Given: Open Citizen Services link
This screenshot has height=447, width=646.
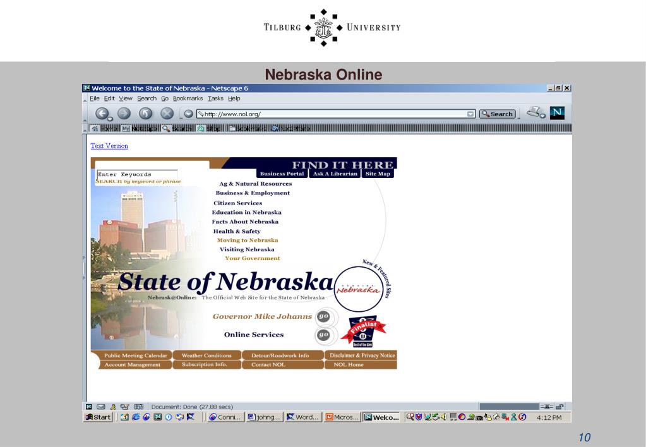Looking at the screenshot, I should click(x=237, y=203).
